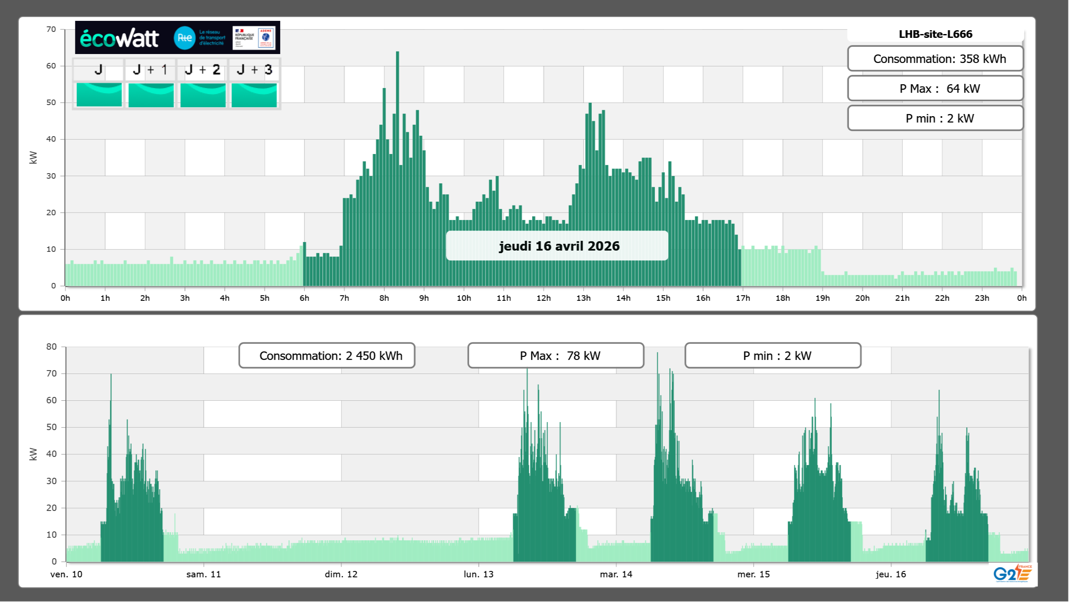Screen dimensions: 1069x602
Task: Select the J + 3 day tab
Action: [254, 70]
